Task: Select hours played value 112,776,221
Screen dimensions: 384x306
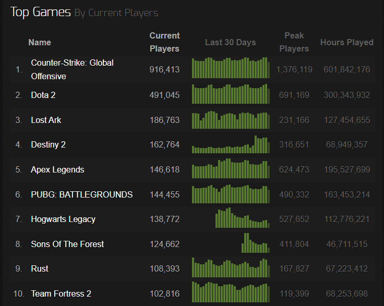Action: tap(347, 219)
